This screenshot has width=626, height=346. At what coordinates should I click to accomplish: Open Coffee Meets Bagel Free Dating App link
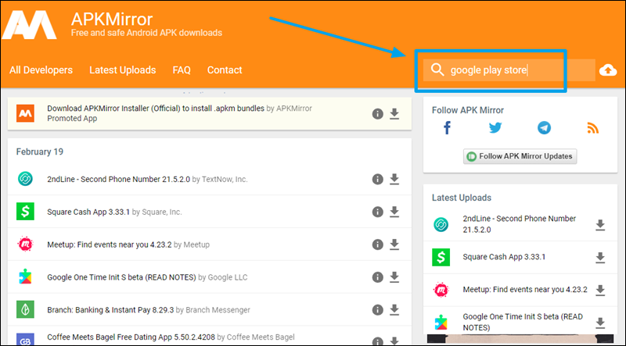point(131,337)
